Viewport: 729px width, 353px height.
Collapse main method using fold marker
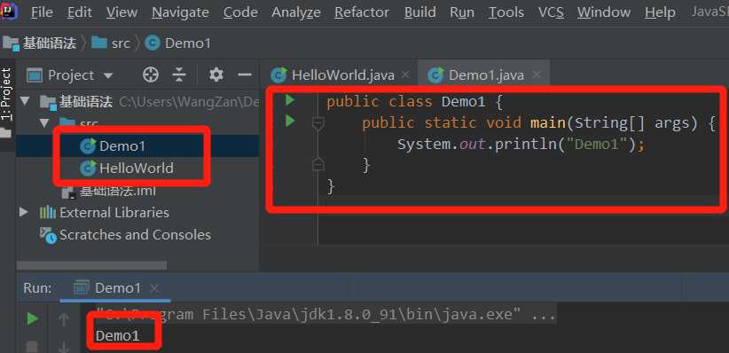(318, 123)
